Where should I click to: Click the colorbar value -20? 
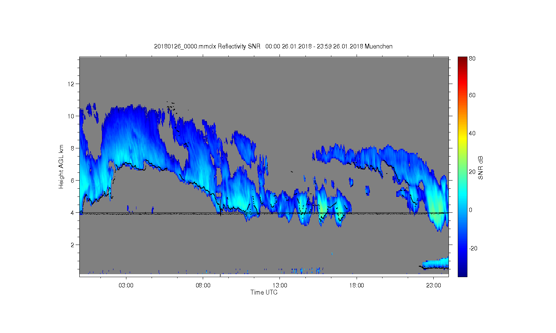[473, 248]
